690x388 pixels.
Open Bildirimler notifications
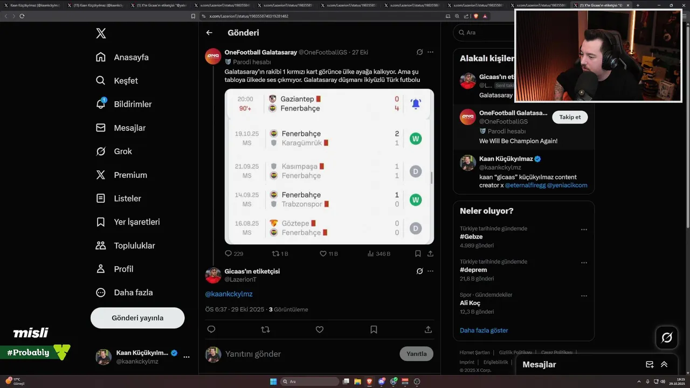[x=123, y=104]
